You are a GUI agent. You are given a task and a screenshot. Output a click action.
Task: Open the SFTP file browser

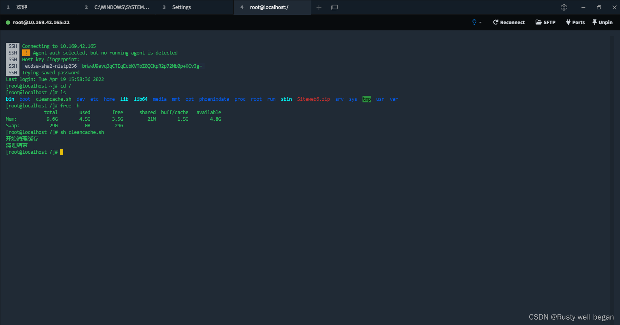tap(545, 22)
